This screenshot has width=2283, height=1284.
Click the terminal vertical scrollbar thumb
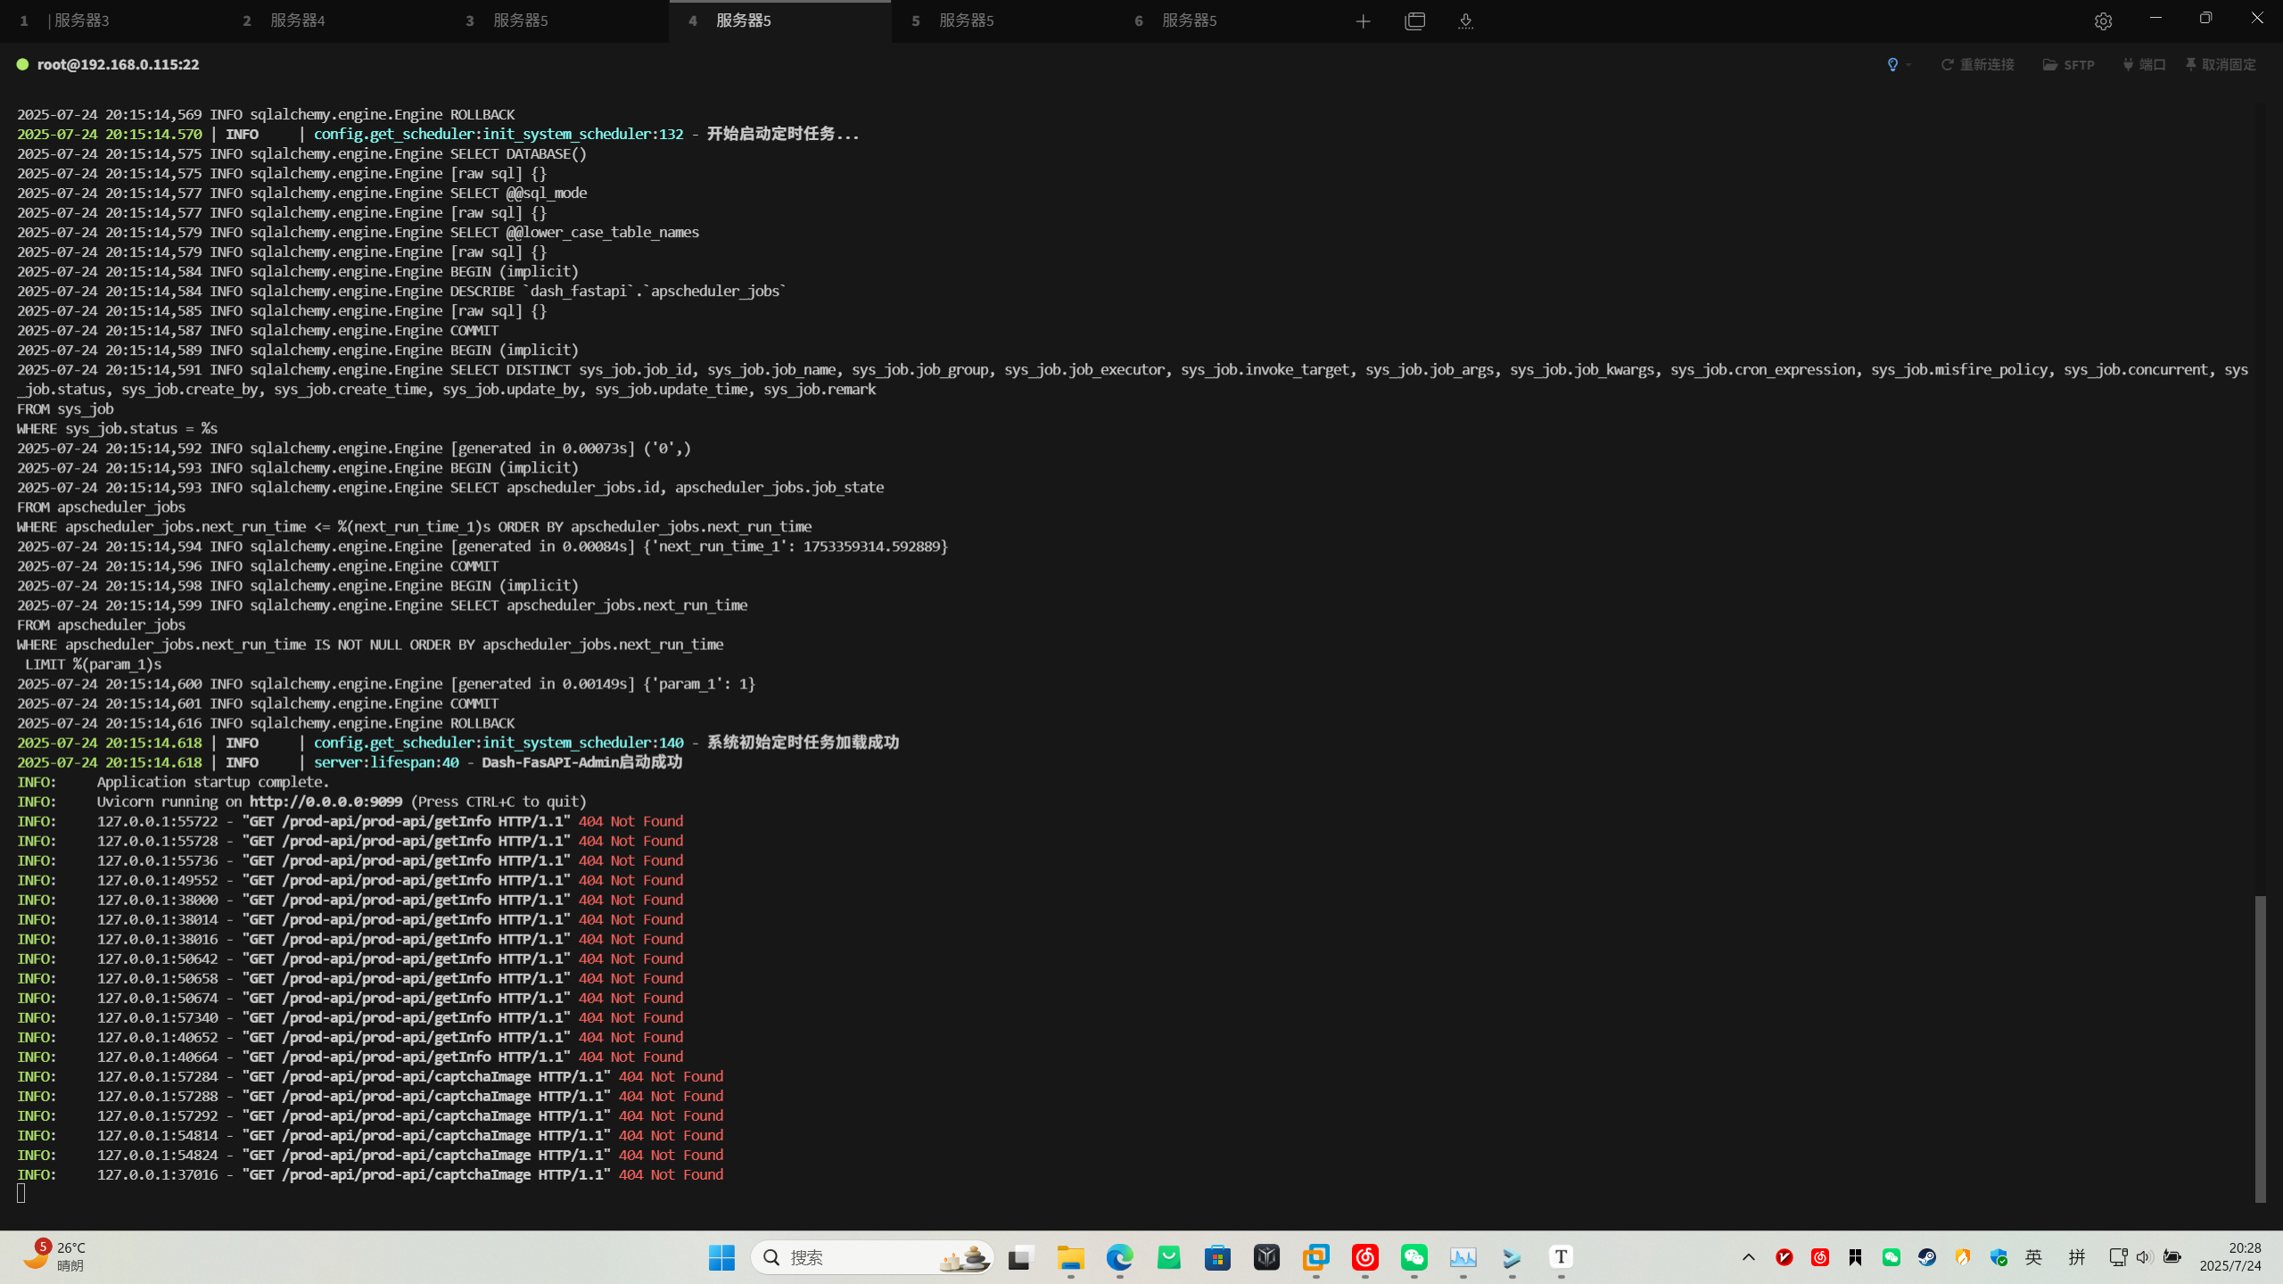pos(2260,1049)
